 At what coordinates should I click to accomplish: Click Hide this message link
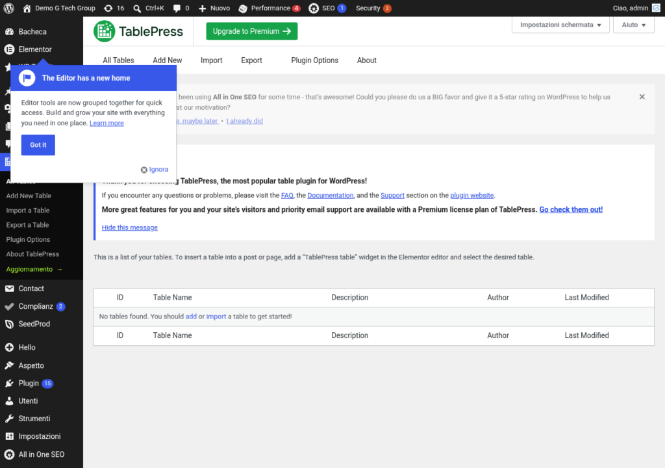click(130, 227)
